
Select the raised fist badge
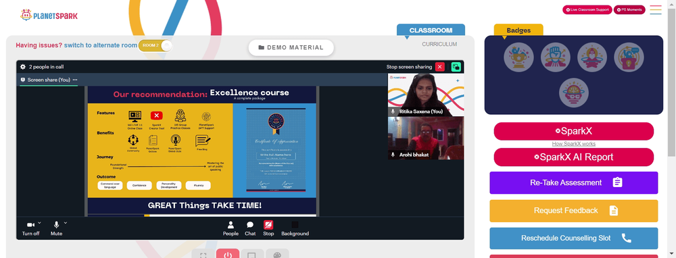(555, 57)
